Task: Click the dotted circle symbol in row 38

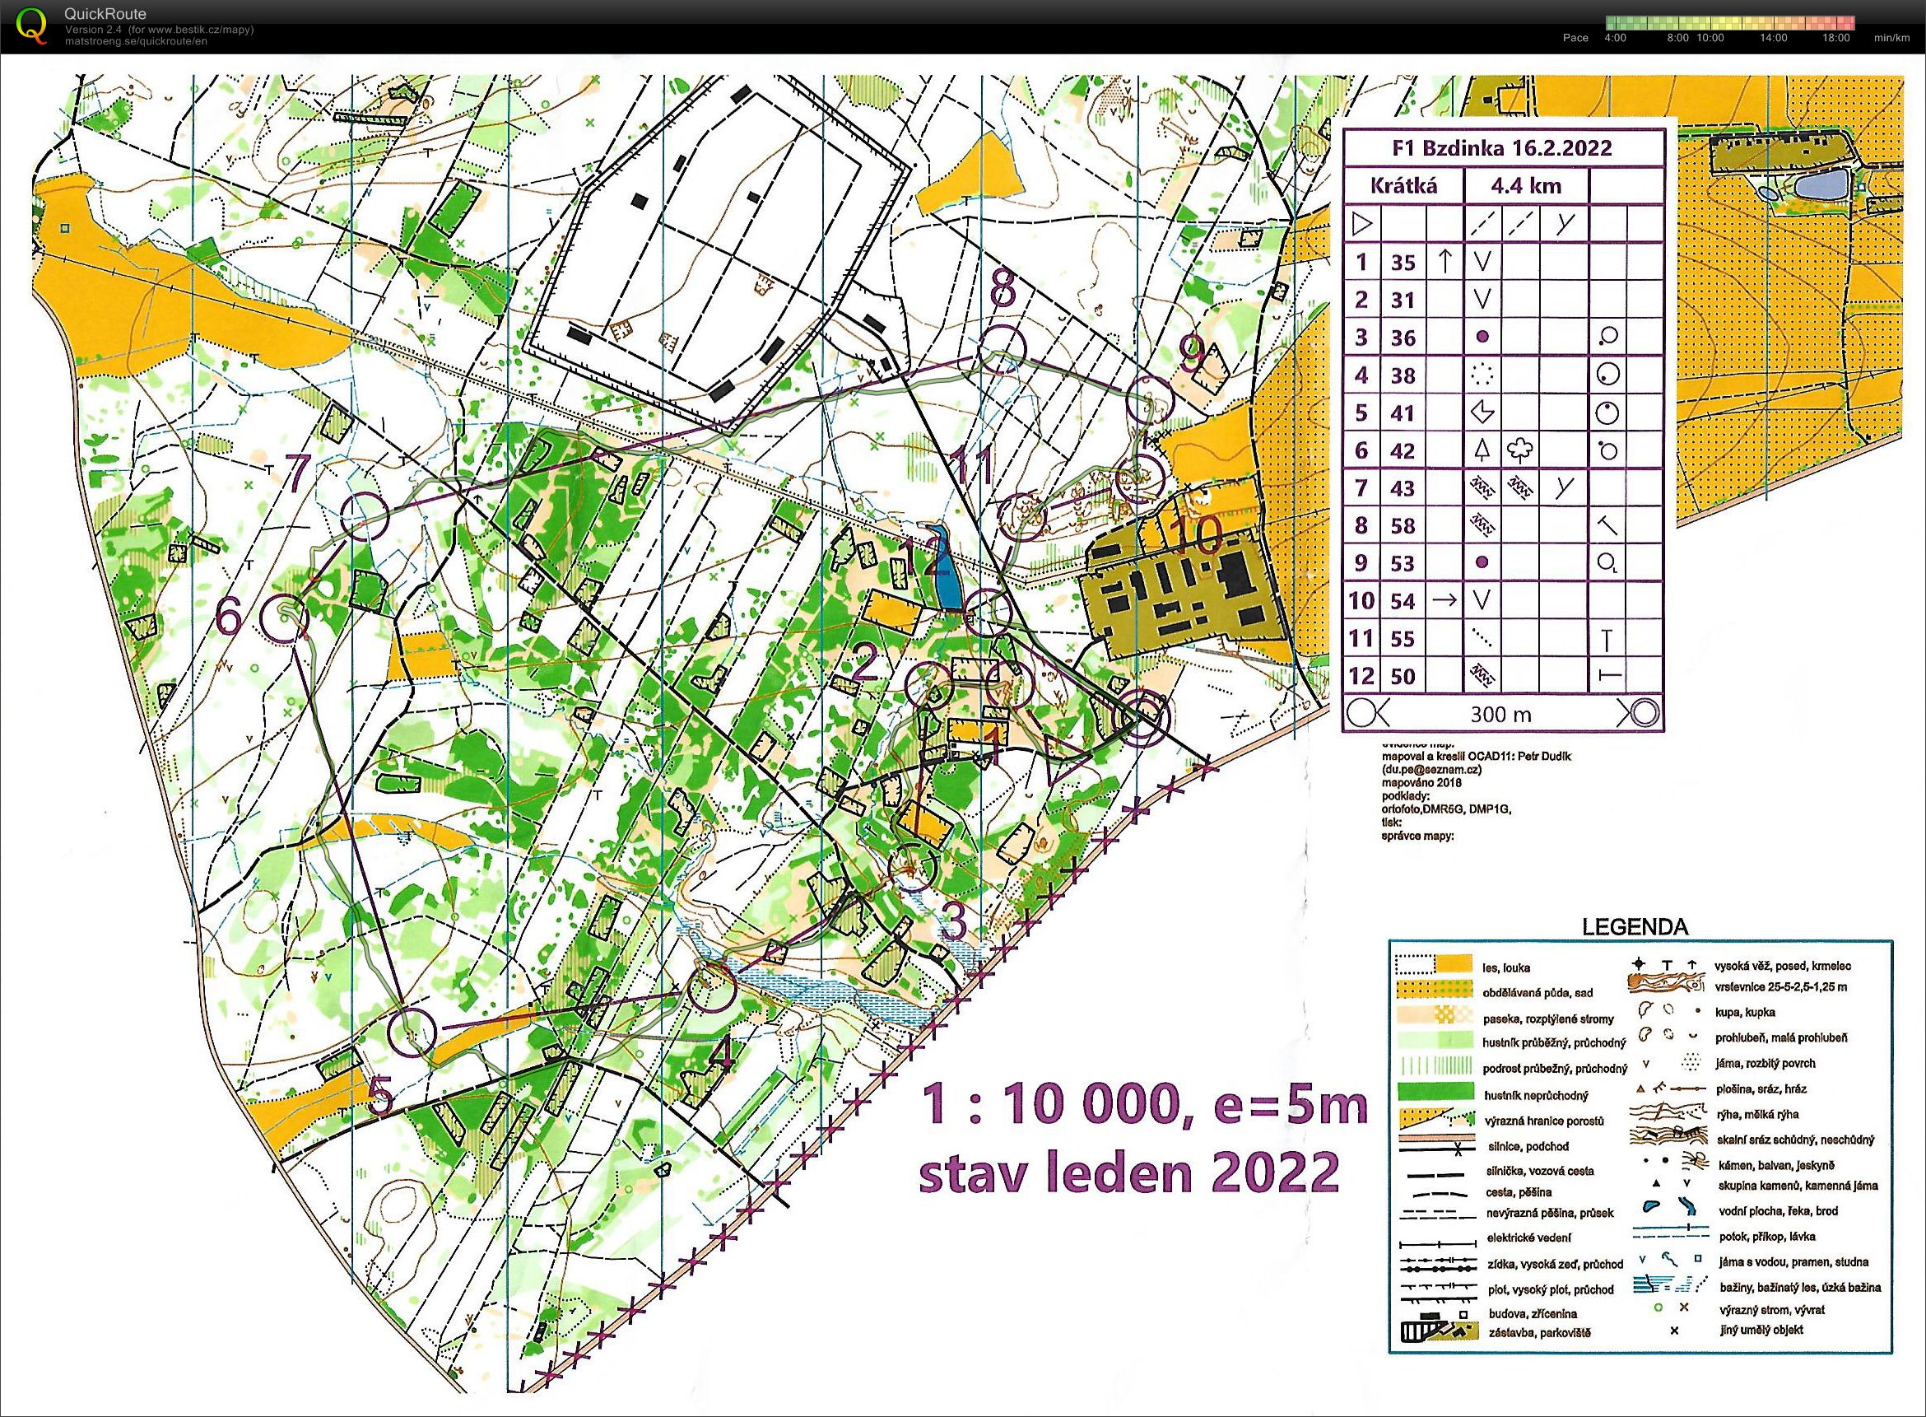Action: tap(1482, 375)
